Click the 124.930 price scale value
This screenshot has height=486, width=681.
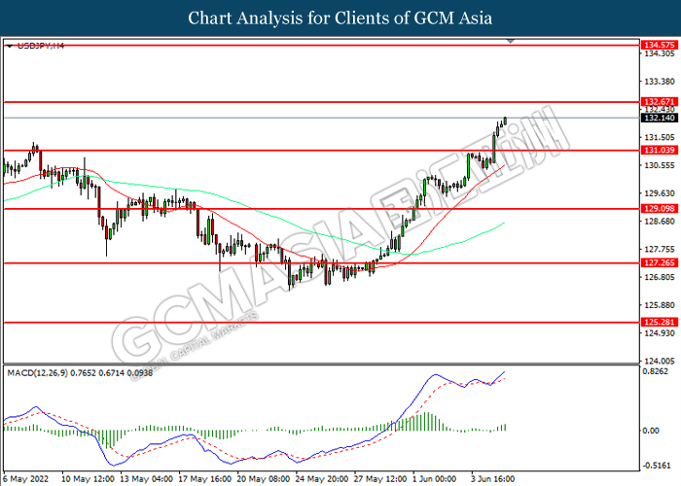pos(660,333)
